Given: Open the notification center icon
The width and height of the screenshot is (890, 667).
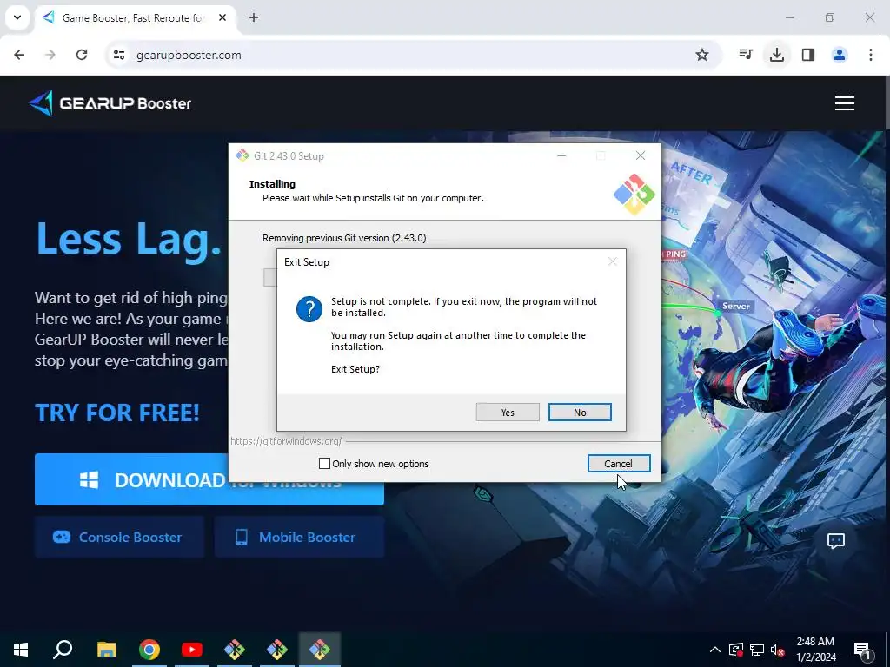Looking at the screenshot, I should pos(862,650).
